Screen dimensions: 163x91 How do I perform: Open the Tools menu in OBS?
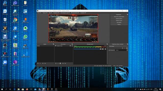(75, 13)
